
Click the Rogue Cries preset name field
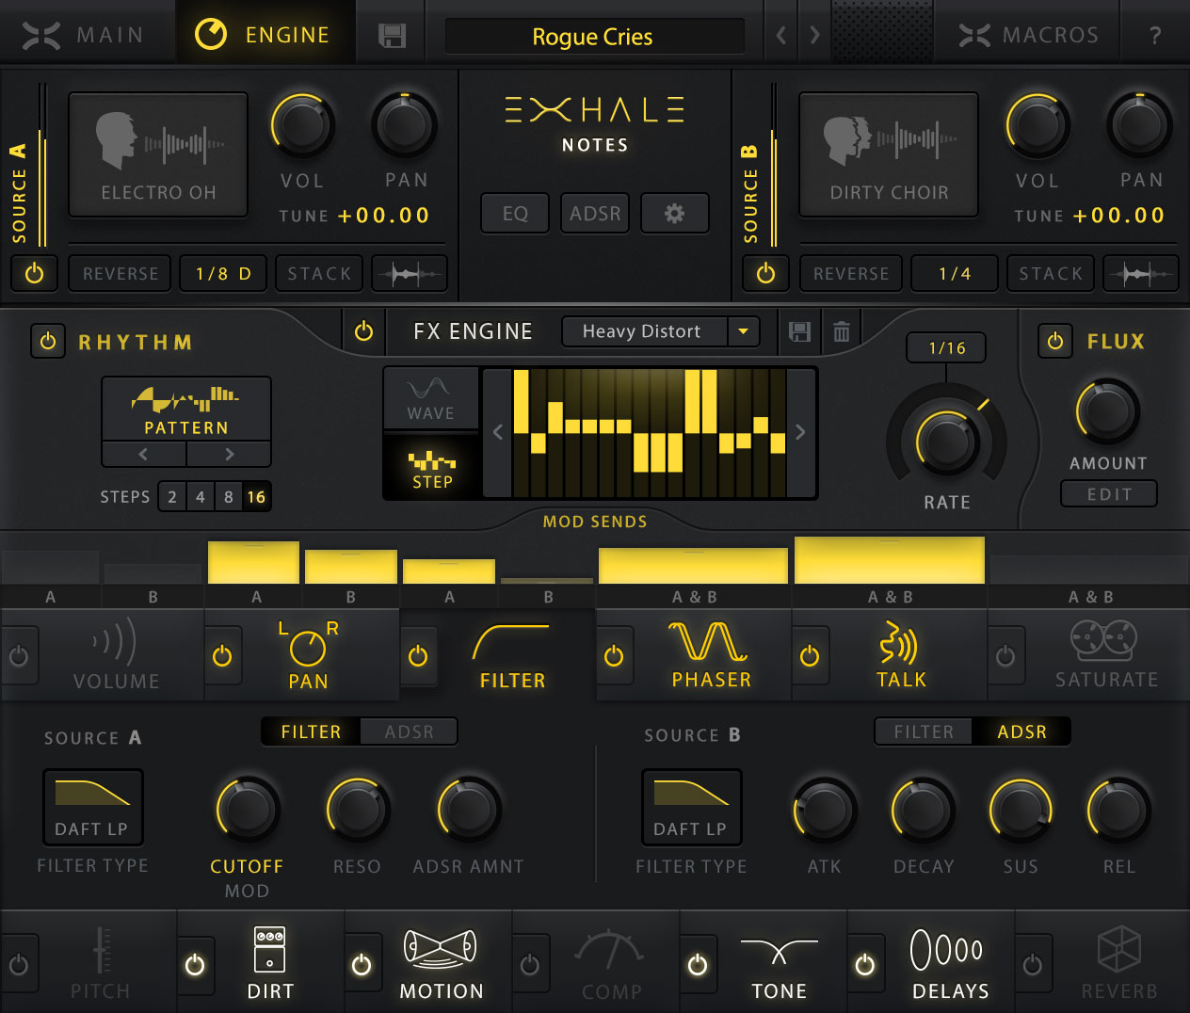point(593,36)
